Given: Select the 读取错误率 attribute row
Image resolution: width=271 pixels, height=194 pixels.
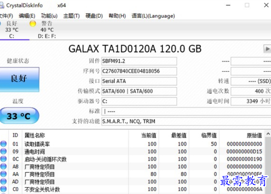Looking at the screenshot, I should [132, 144].
